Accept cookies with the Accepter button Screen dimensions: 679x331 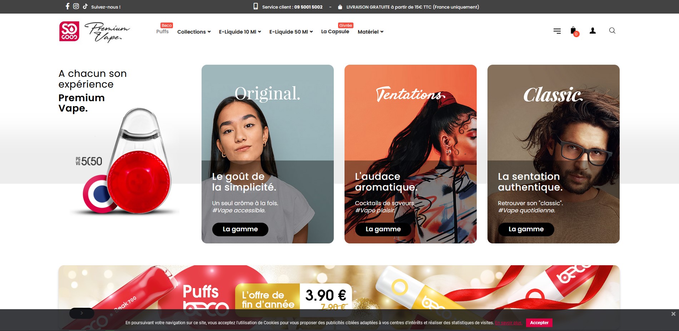pyautogui.click(x=539, y=322)
